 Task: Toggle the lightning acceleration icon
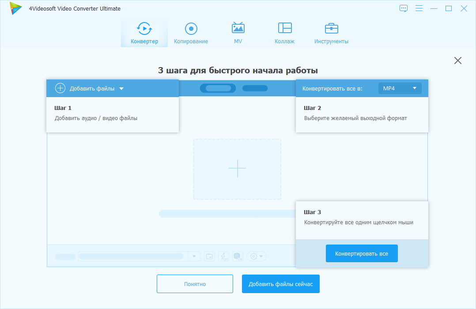224,256
